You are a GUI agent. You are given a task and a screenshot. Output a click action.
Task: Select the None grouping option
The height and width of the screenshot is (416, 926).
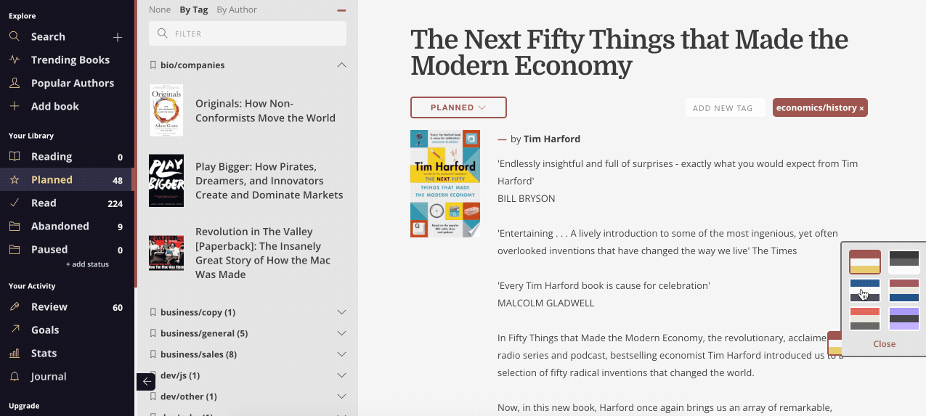pos(160,9)
